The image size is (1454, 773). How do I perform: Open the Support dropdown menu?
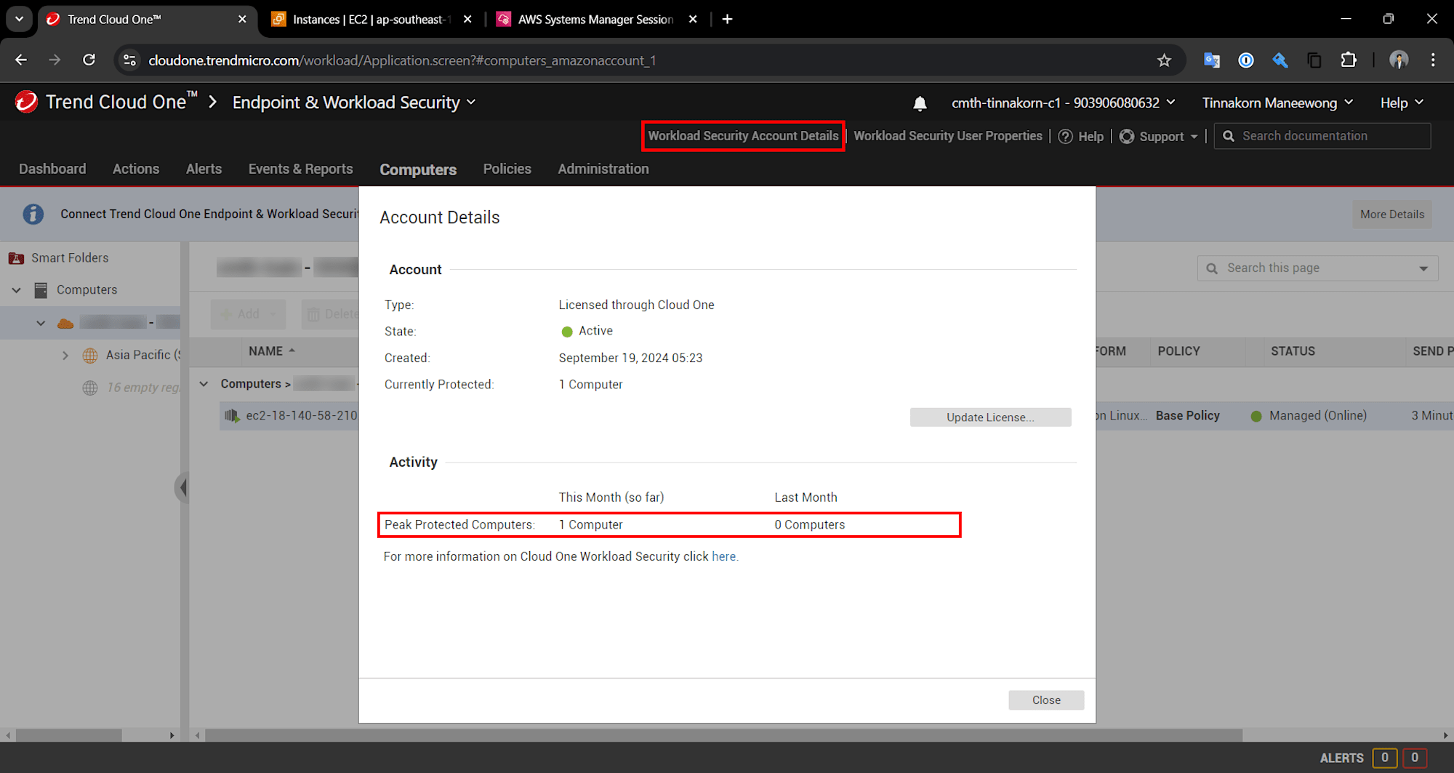tap(1158, 137)
